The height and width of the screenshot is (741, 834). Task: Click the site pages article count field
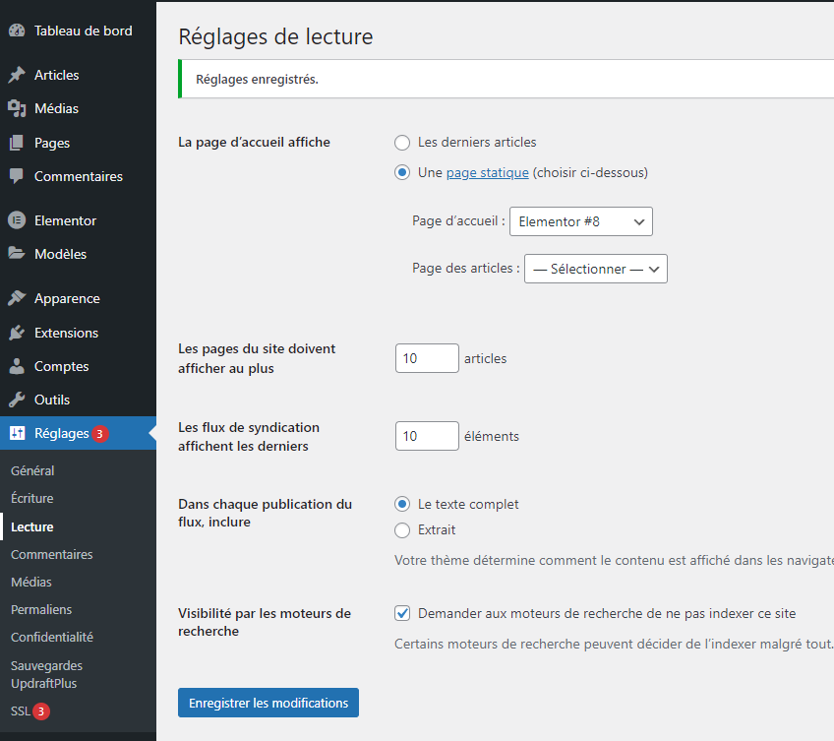pos(427,358)
